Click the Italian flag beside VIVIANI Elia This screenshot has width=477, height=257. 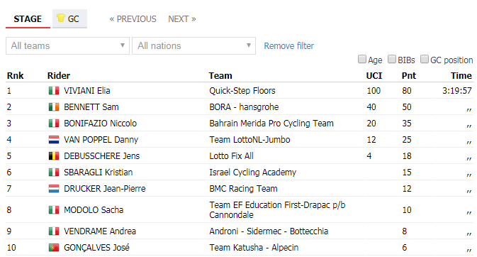[x=54, y=91]
